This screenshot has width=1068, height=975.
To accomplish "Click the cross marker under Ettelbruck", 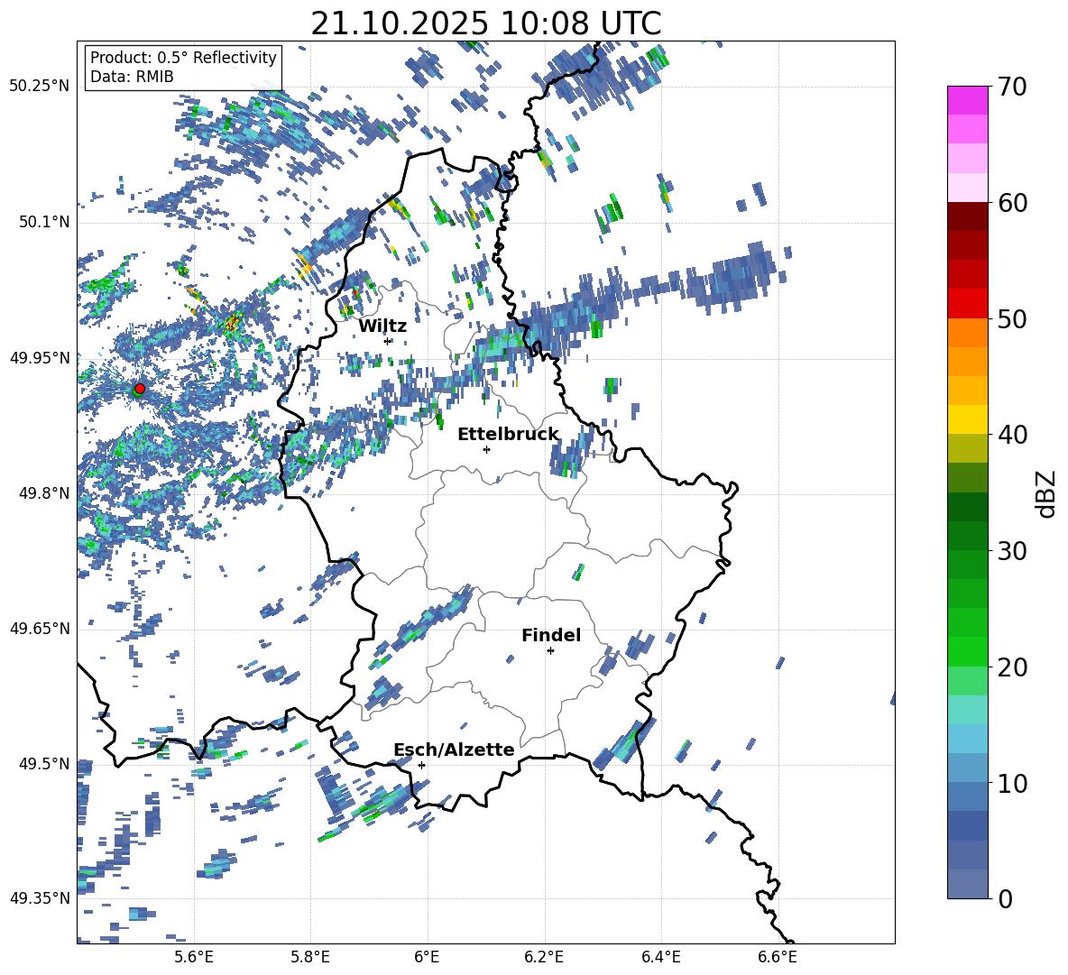I will coord(486,449).
